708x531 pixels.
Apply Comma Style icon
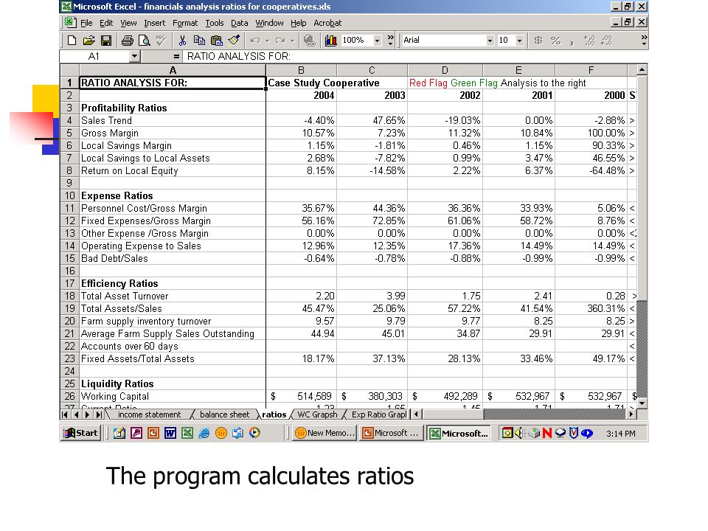(572, 41)
